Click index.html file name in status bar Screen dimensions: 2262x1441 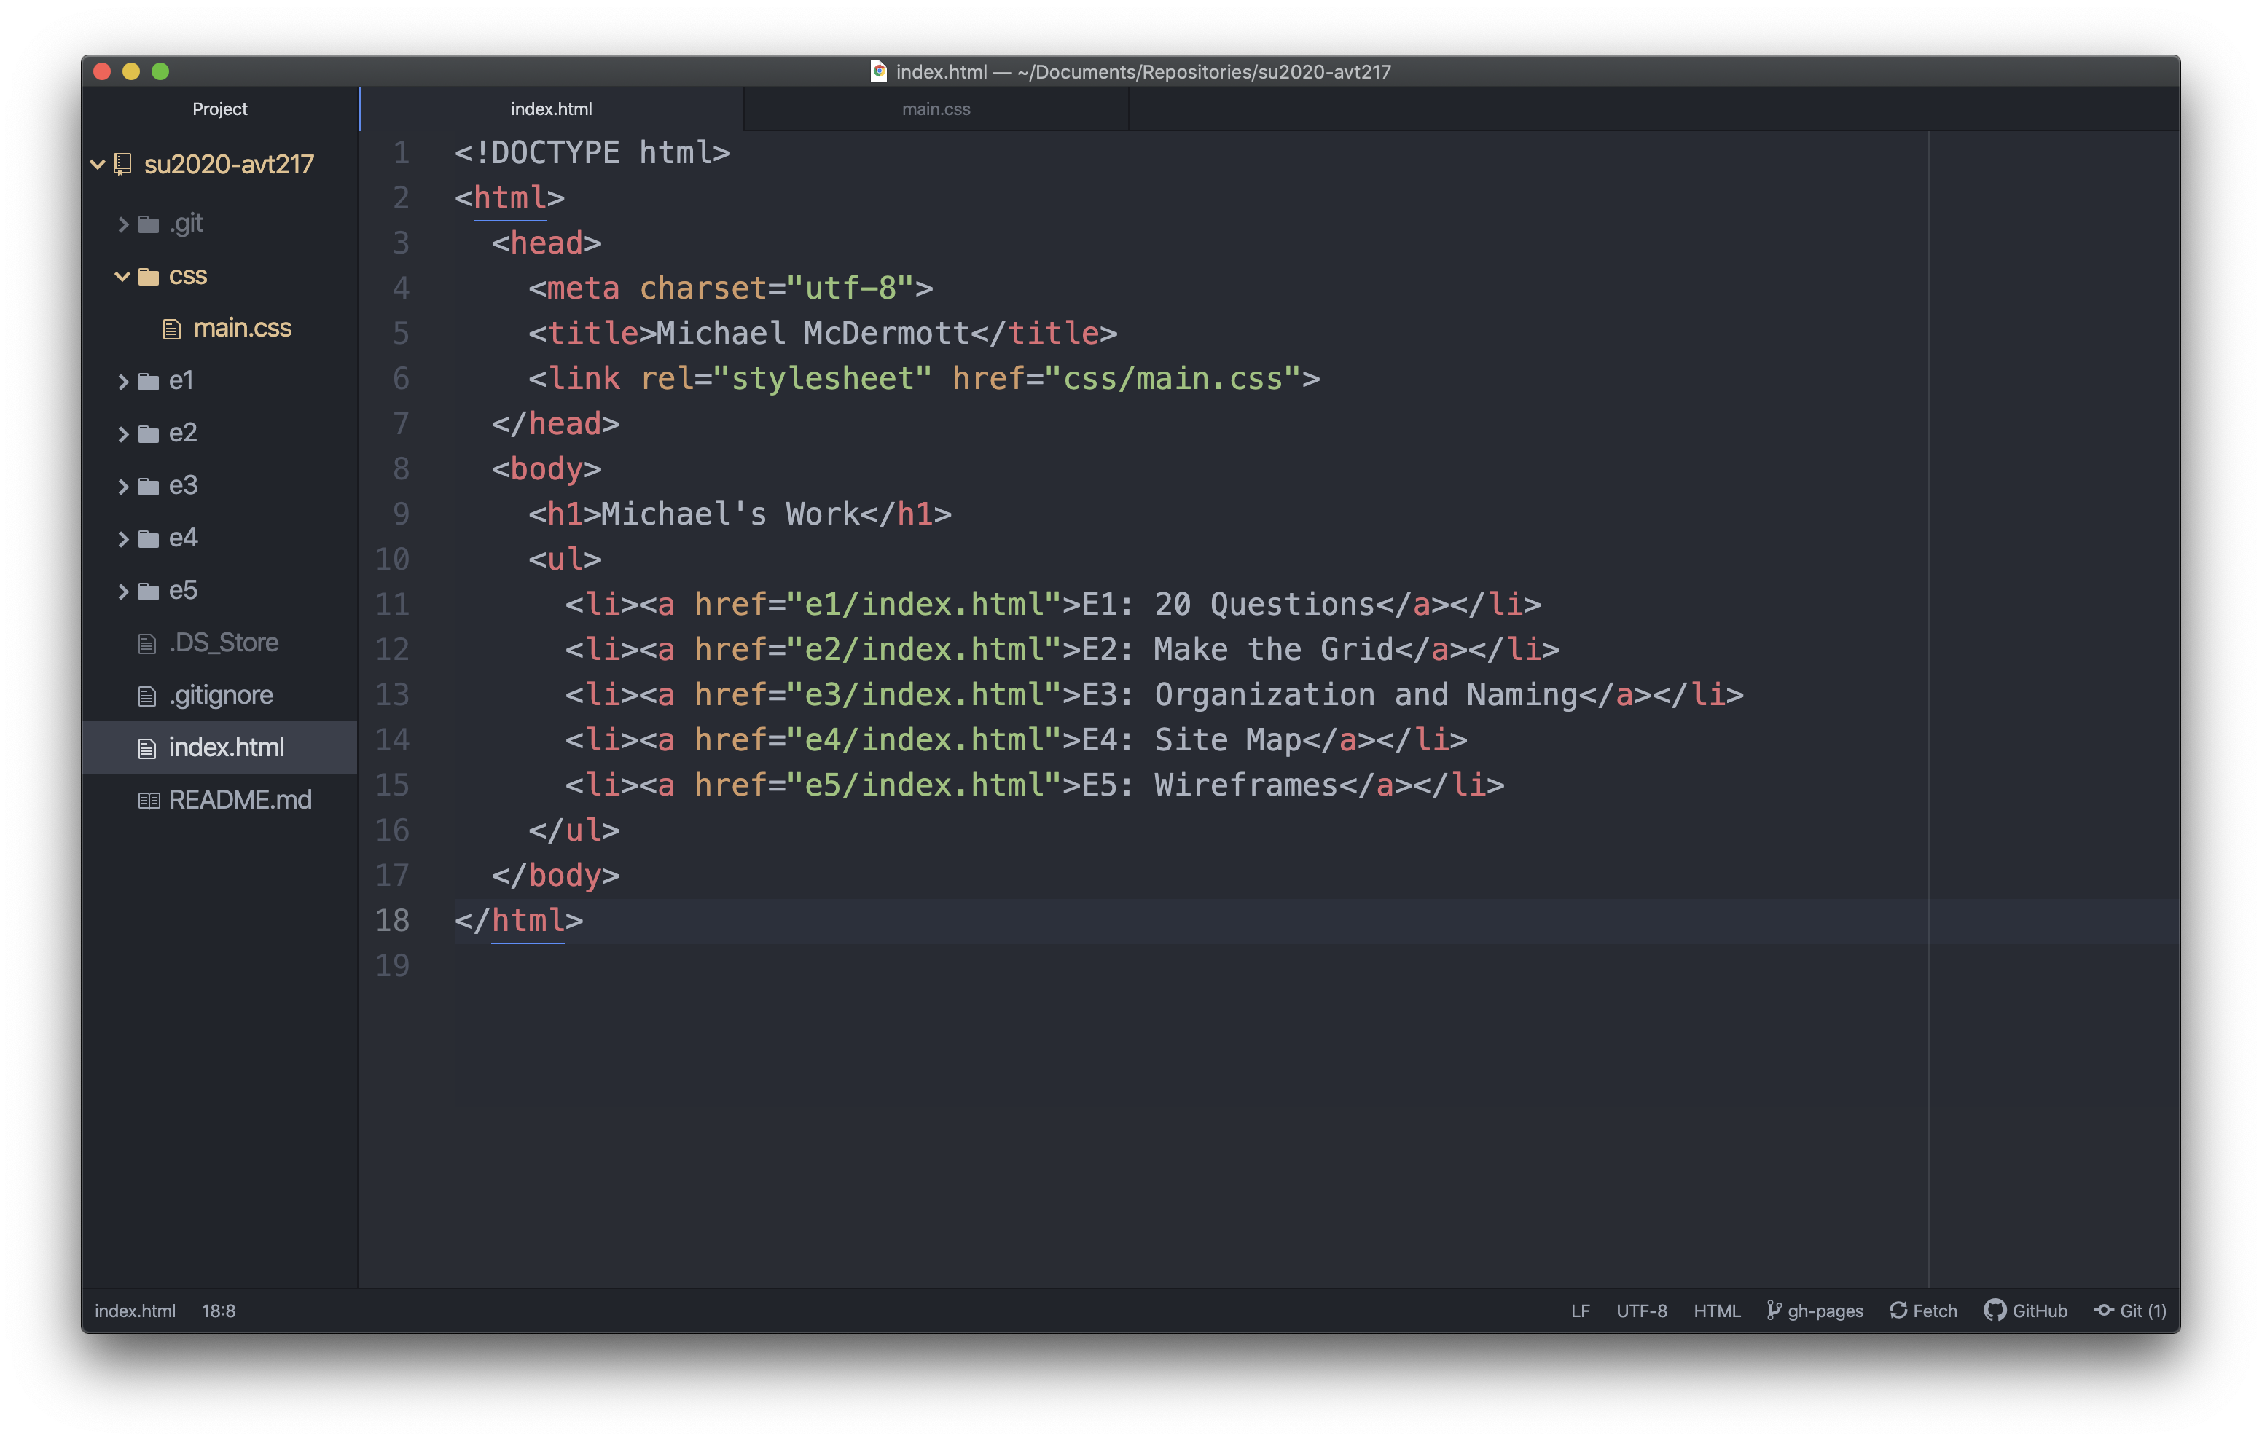pyautogui.click(x=136, y=1311)
